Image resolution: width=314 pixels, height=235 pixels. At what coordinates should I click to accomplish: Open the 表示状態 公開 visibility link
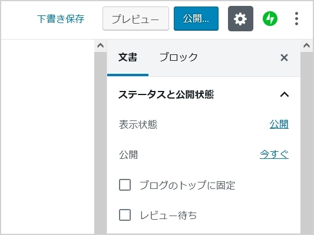coord(279,124)
